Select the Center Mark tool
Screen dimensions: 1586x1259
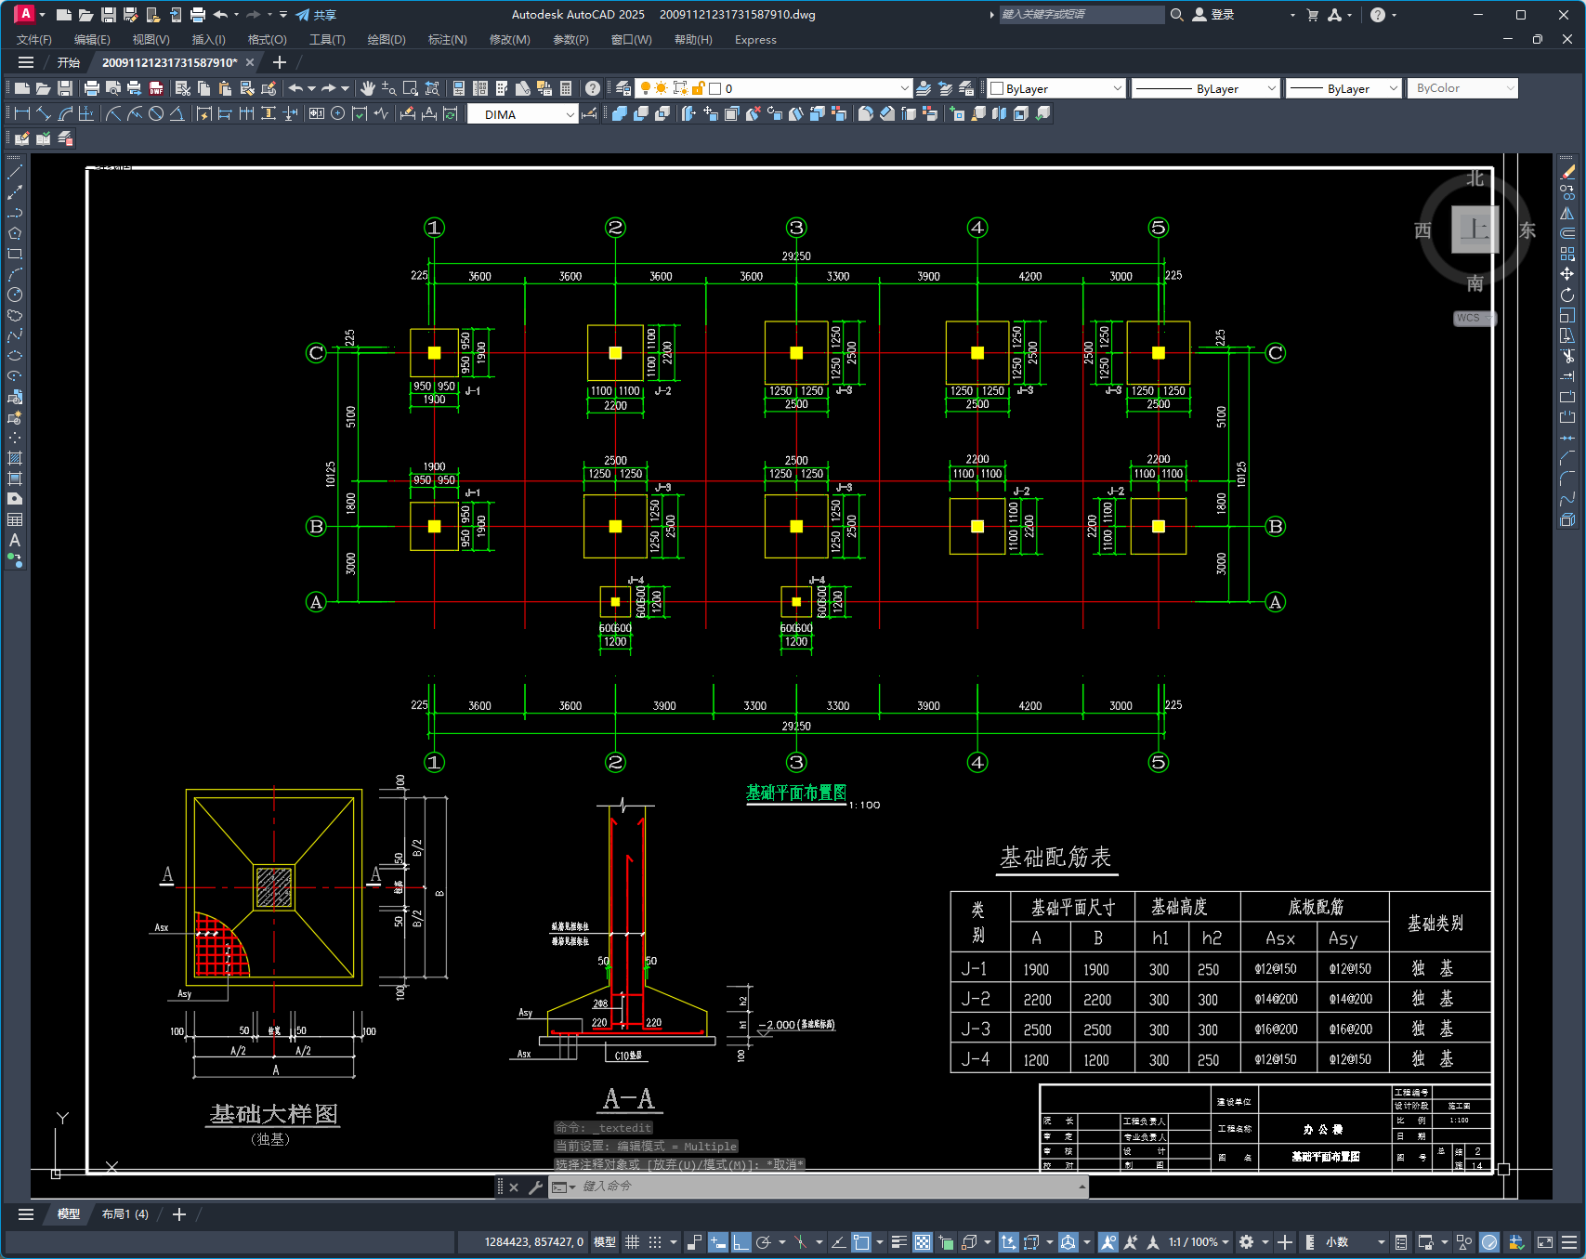[338, 113]
